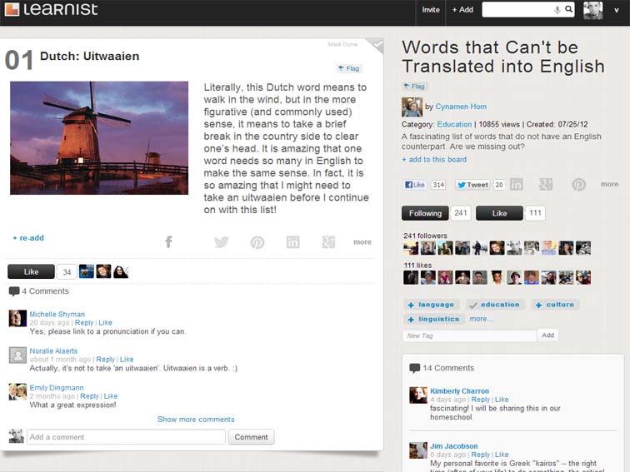Image resolution: width=630 pixels, height=472 pixels.
Task: Expand Show more comments
Action: point(196,420)
